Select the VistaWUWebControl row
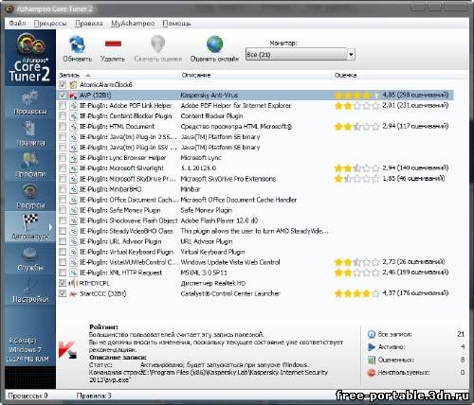This screenshot has height=405, width=474. (x=255, y=262)
